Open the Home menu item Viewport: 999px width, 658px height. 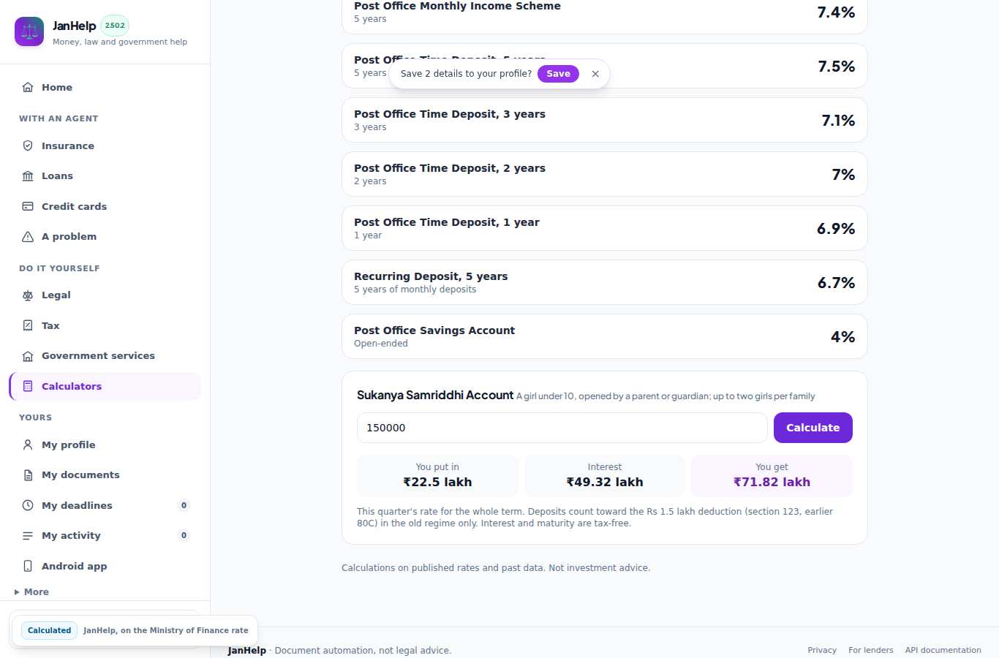[x=105, y=87]
